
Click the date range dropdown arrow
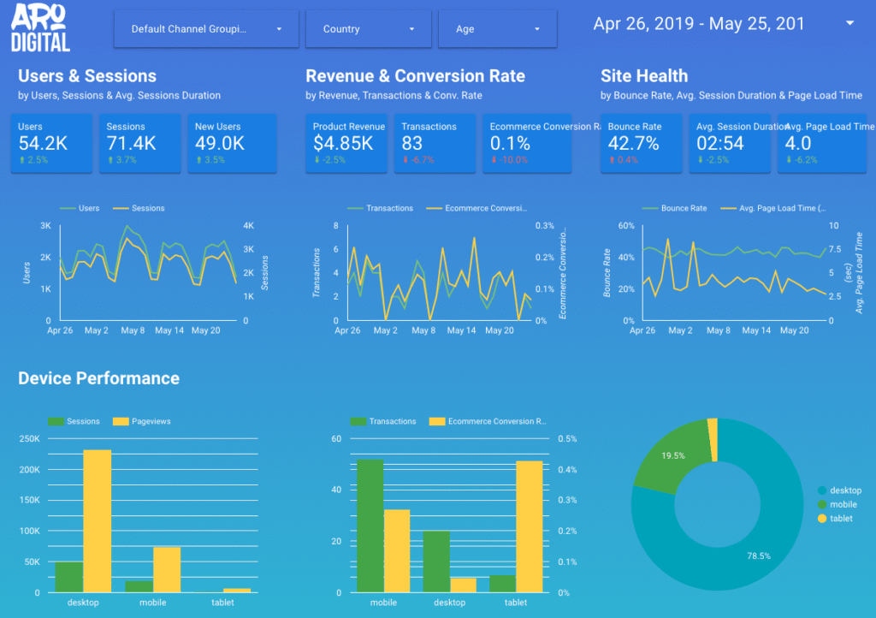click(x=849, y=23)
